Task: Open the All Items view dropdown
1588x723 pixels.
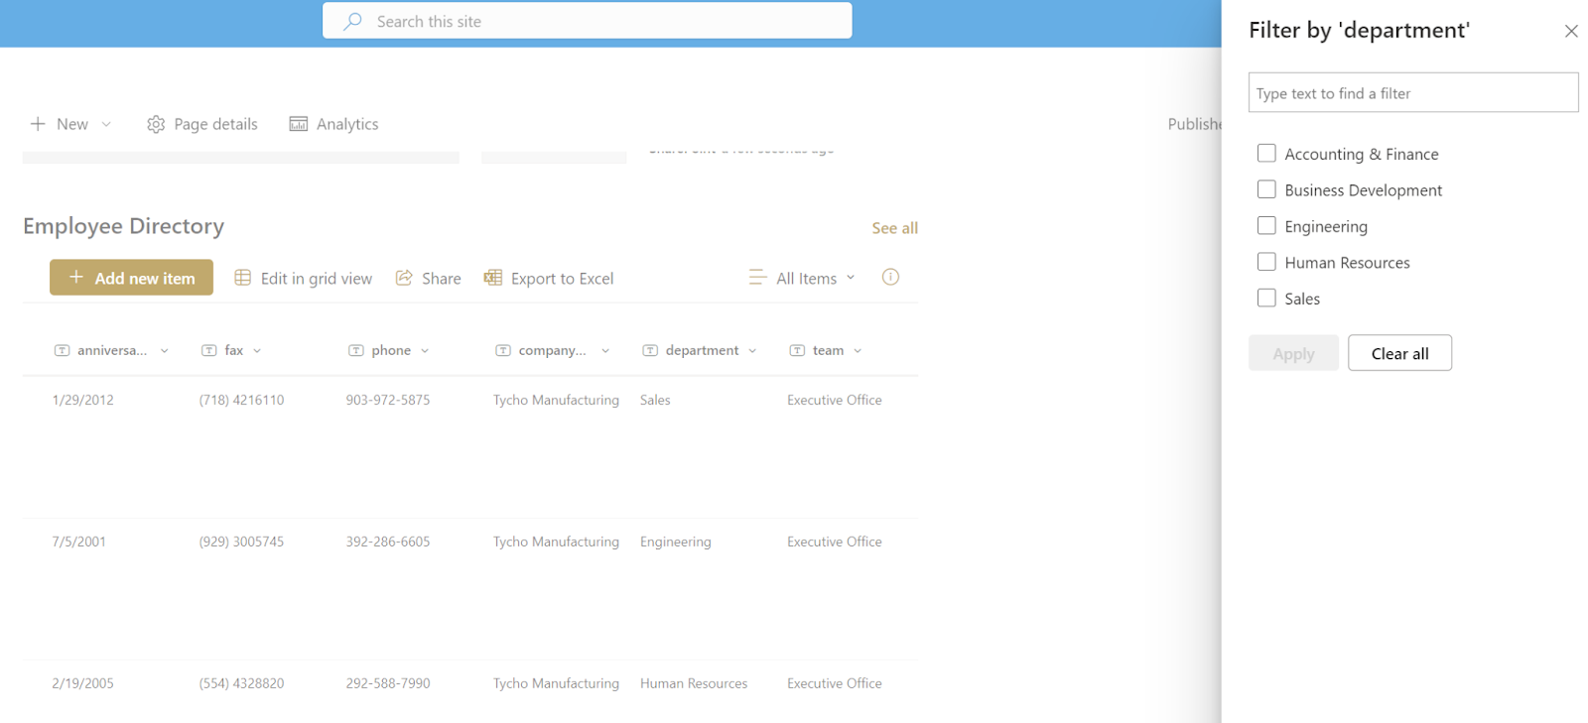Action: coord(851,278)
